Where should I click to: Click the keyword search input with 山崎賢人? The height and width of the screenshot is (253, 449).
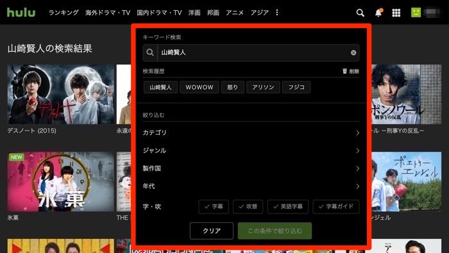click(251, 53)
